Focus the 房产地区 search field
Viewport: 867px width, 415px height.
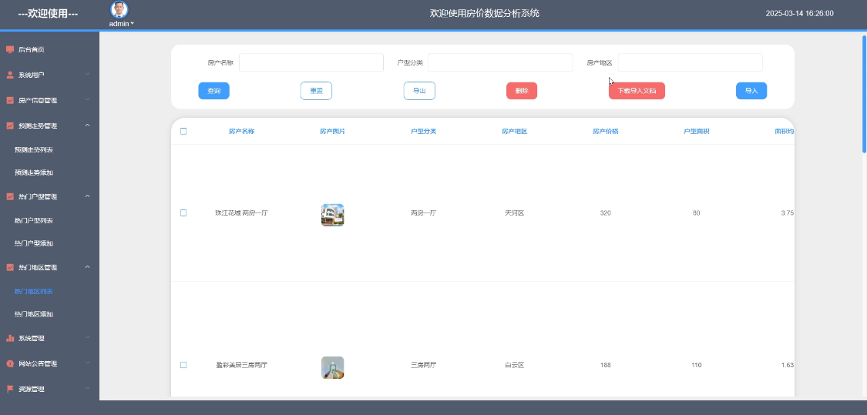[690, 62]
